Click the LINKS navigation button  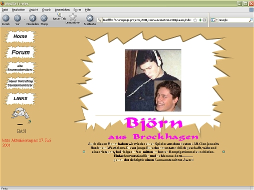pyautogui.click(x=21, y=98)
